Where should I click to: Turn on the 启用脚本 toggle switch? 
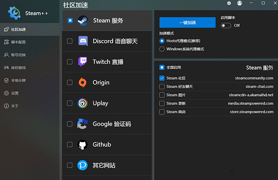pos(226,25)
